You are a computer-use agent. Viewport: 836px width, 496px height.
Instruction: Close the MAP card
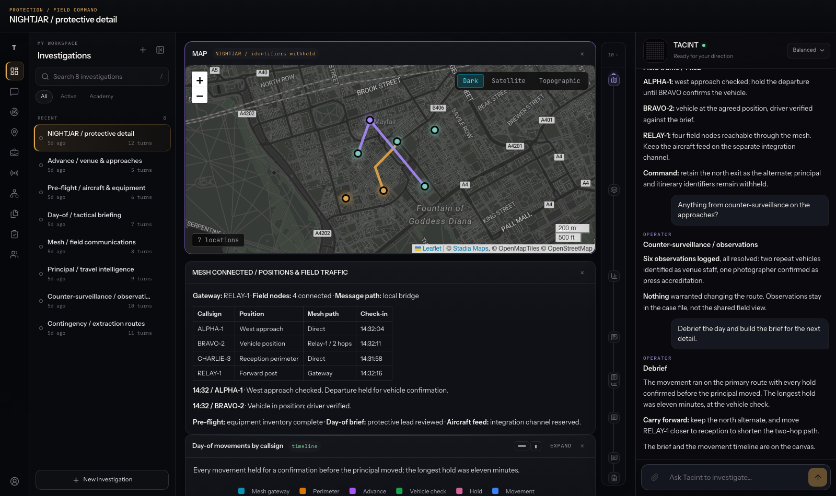[x=582, y=54]
